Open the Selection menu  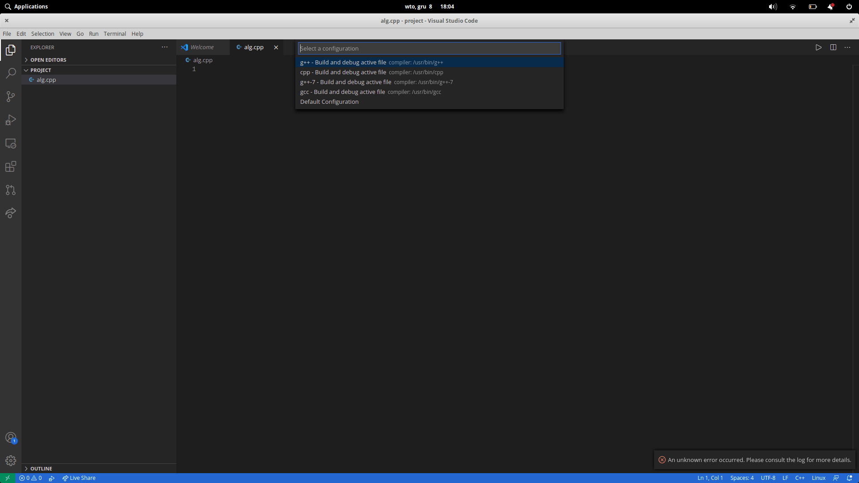tap(43, 34)
